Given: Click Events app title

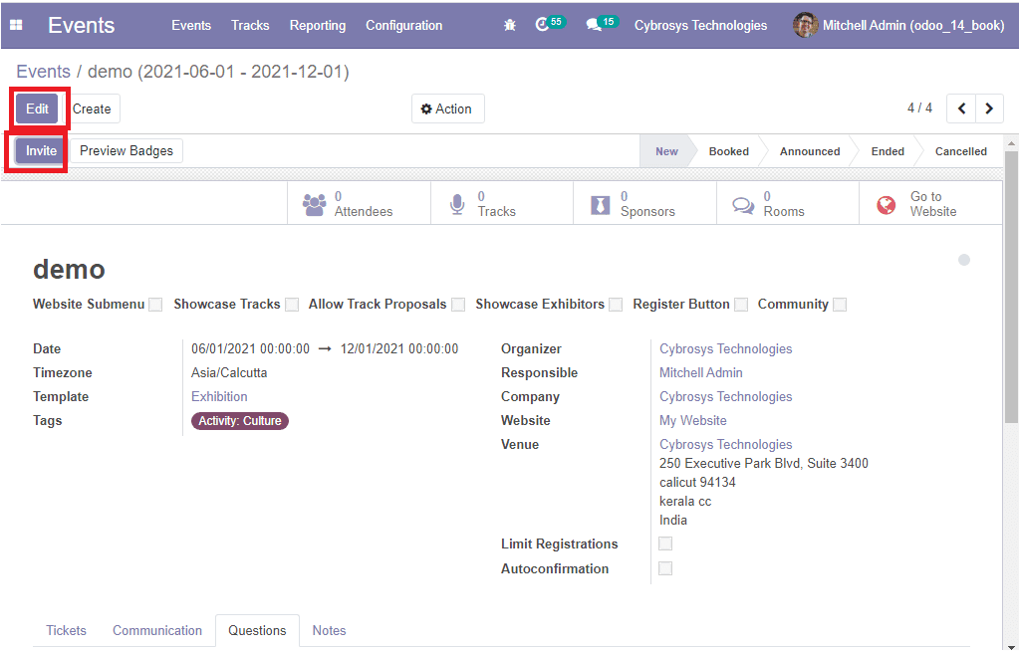Looking at the screenshot, I should click(x=82, y=25).
